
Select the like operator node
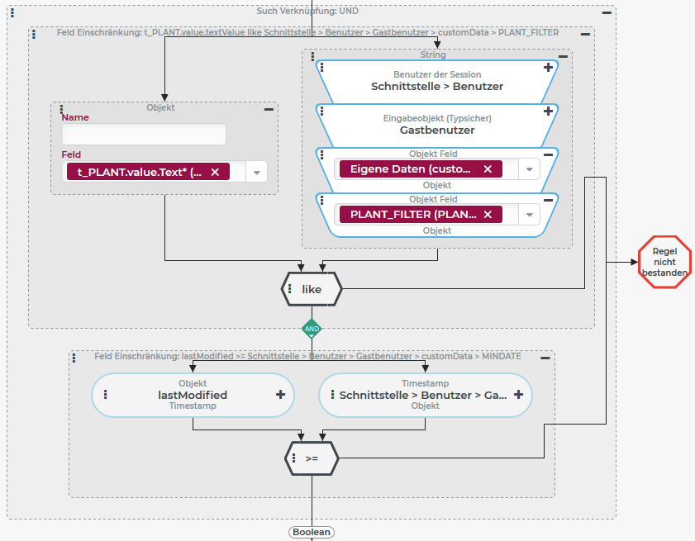pos(312,289)
